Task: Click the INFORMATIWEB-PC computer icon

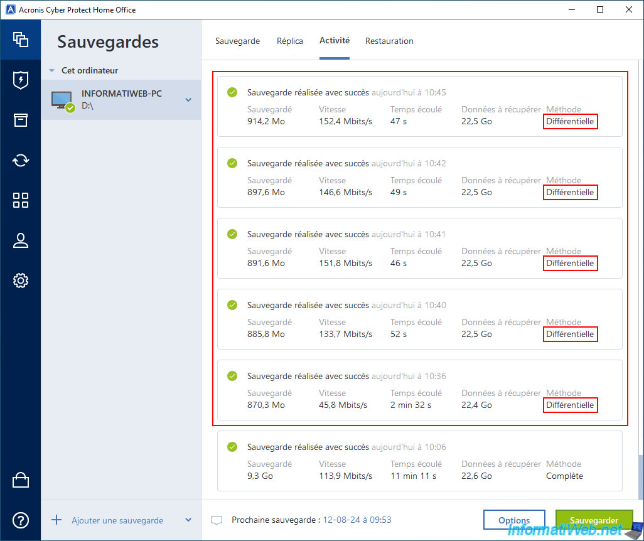Action: 63,100
